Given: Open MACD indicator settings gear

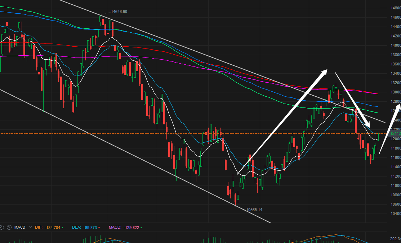Looking at the screenshot, I should (x=1, y=227).
